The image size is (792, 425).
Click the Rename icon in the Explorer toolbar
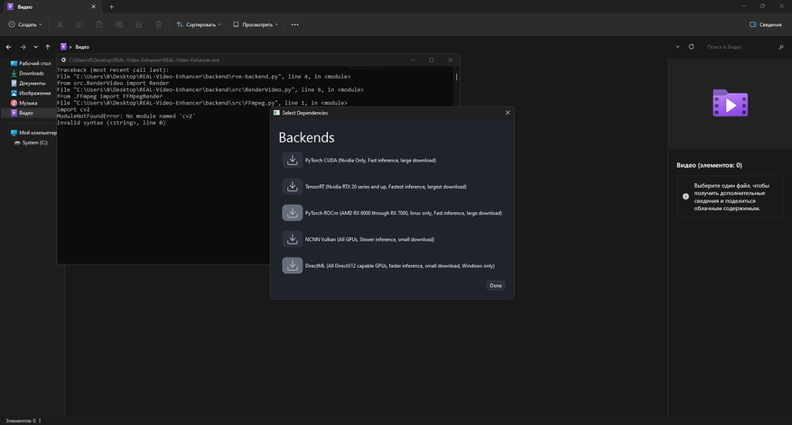tap(118, 24)
